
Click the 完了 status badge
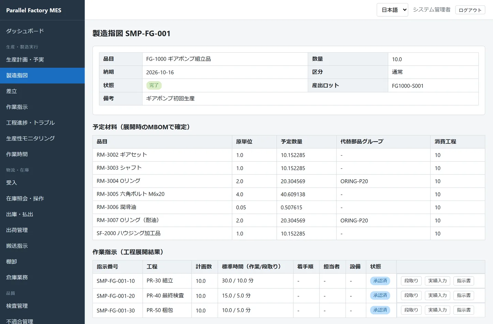(154, 86)
